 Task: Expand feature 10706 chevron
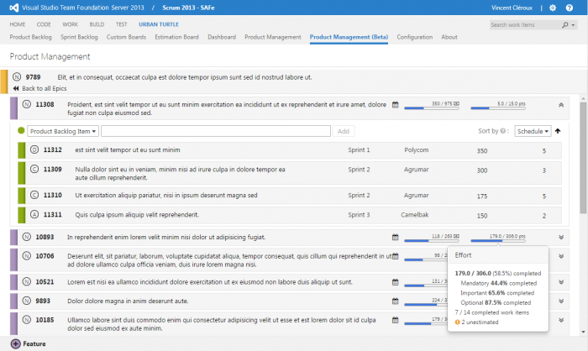coord(561,256)
